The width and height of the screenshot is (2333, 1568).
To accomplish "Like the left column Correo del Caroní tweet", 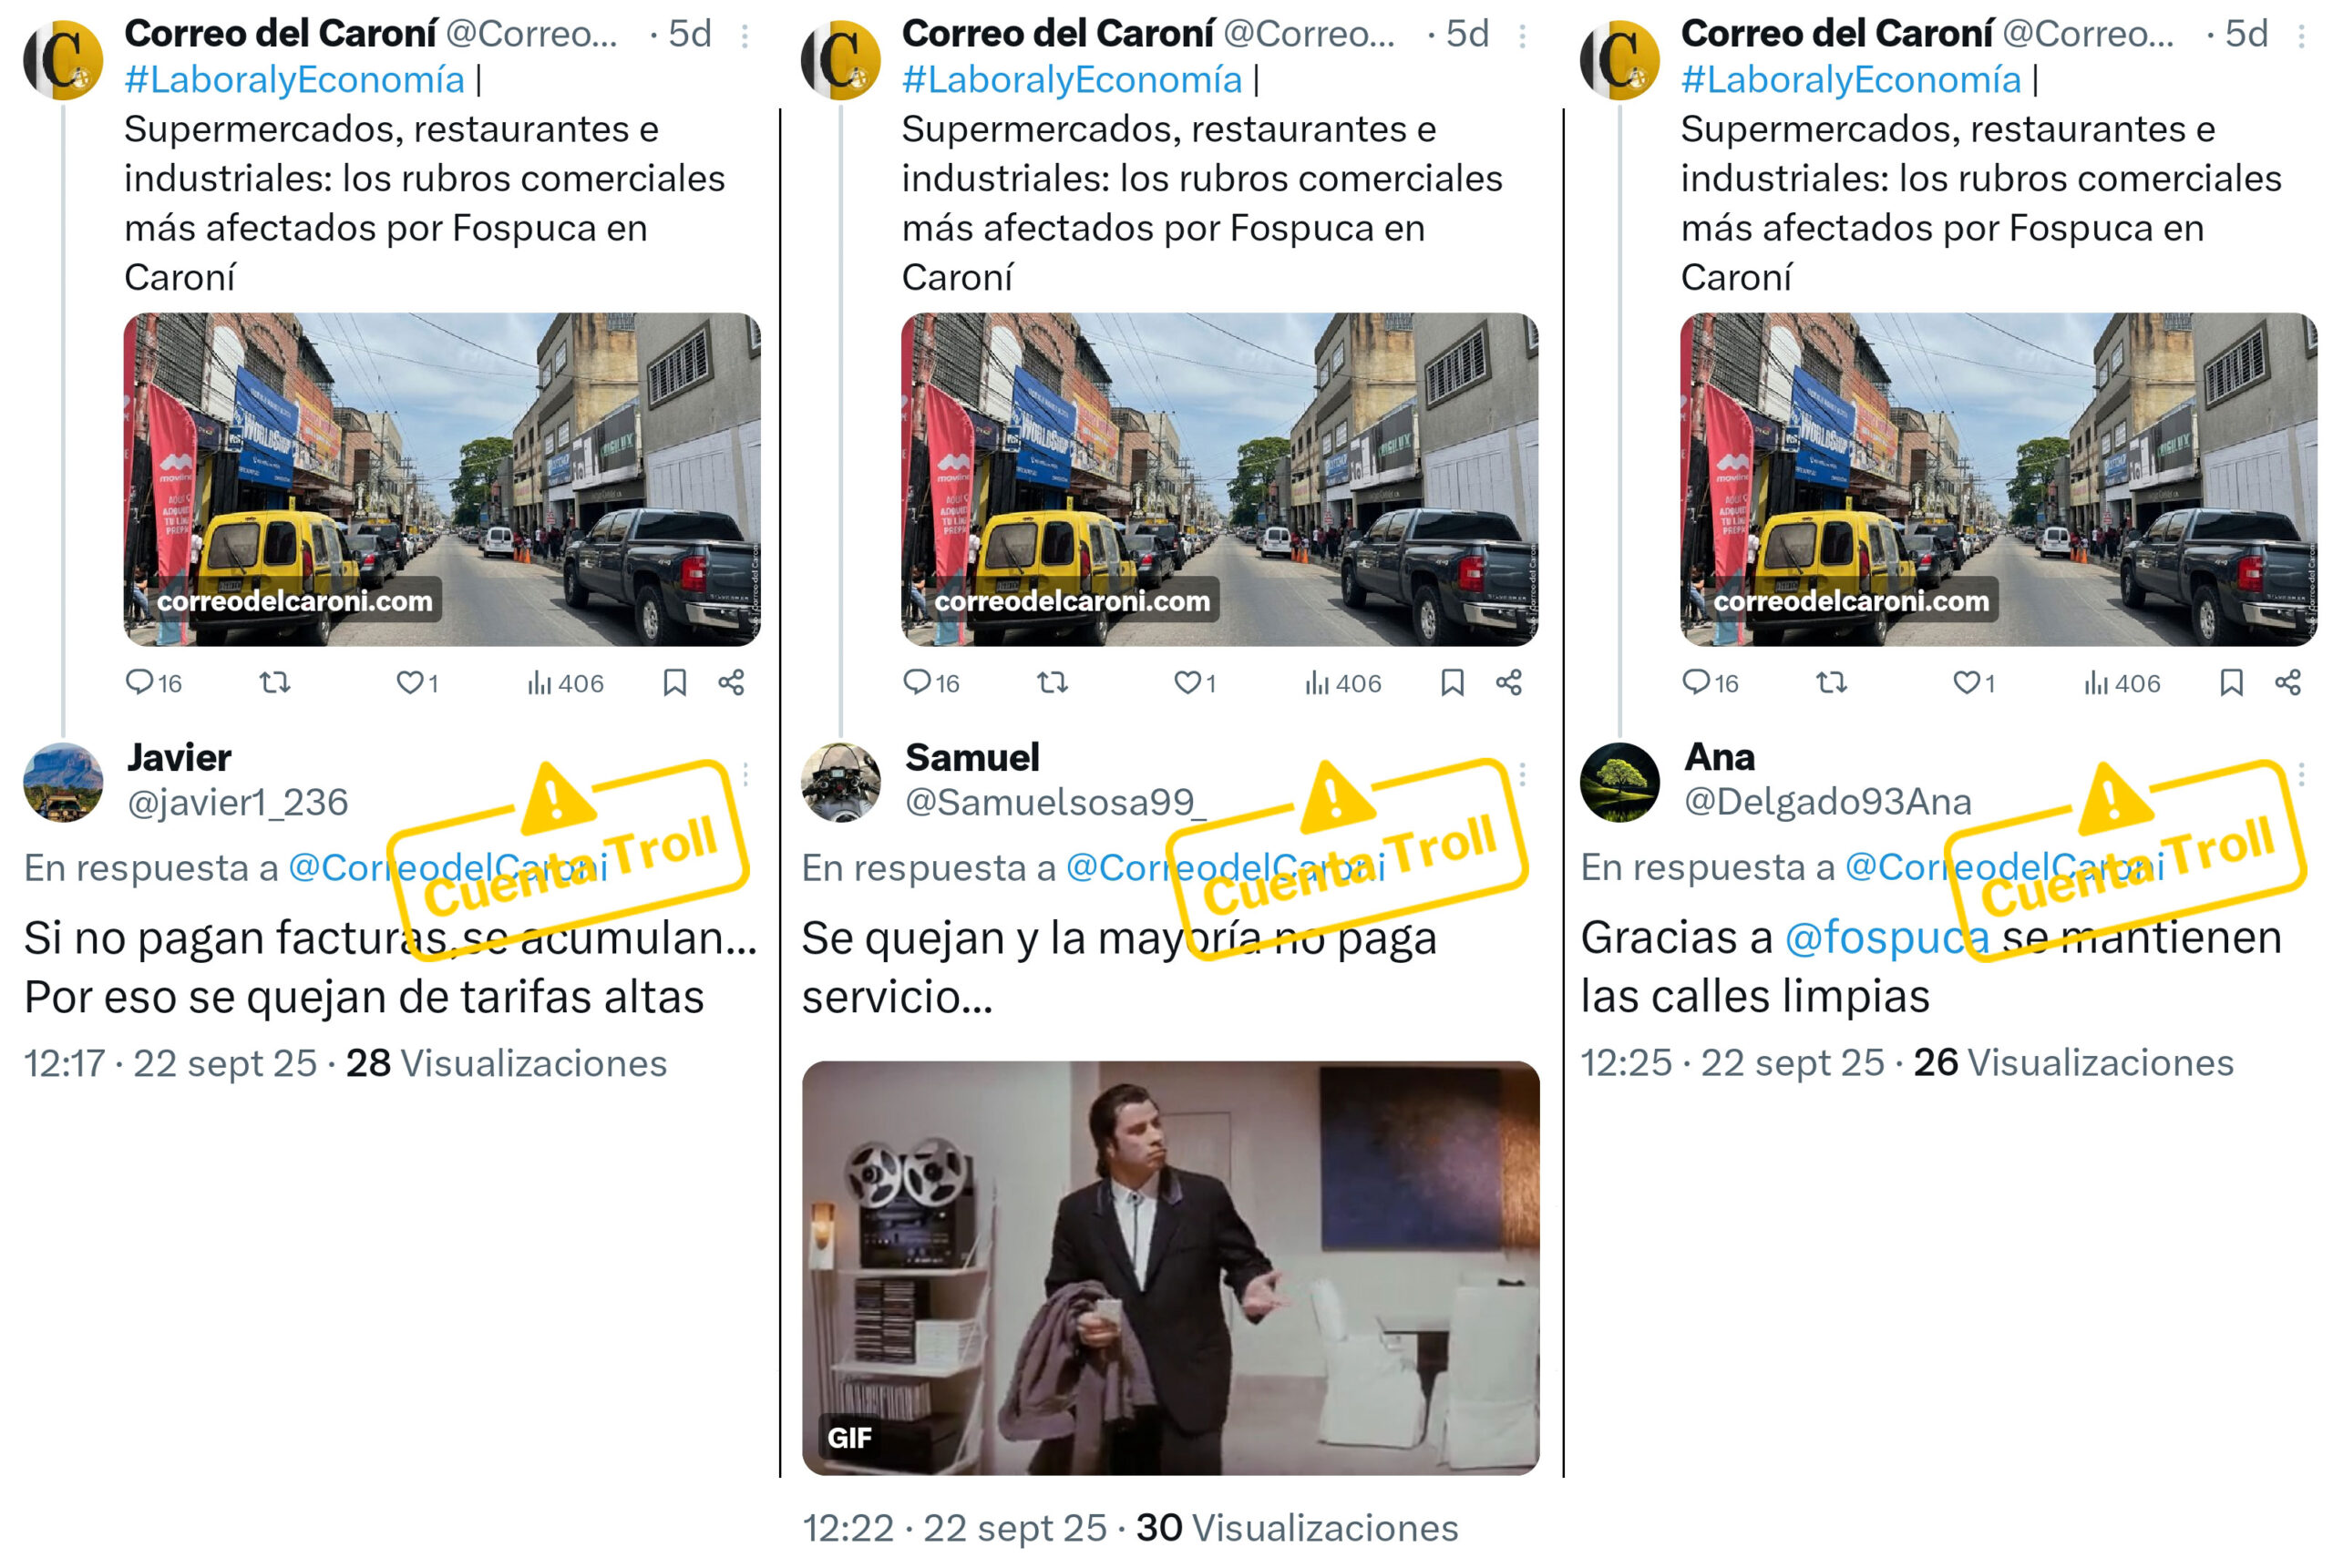I will [409, 682].
